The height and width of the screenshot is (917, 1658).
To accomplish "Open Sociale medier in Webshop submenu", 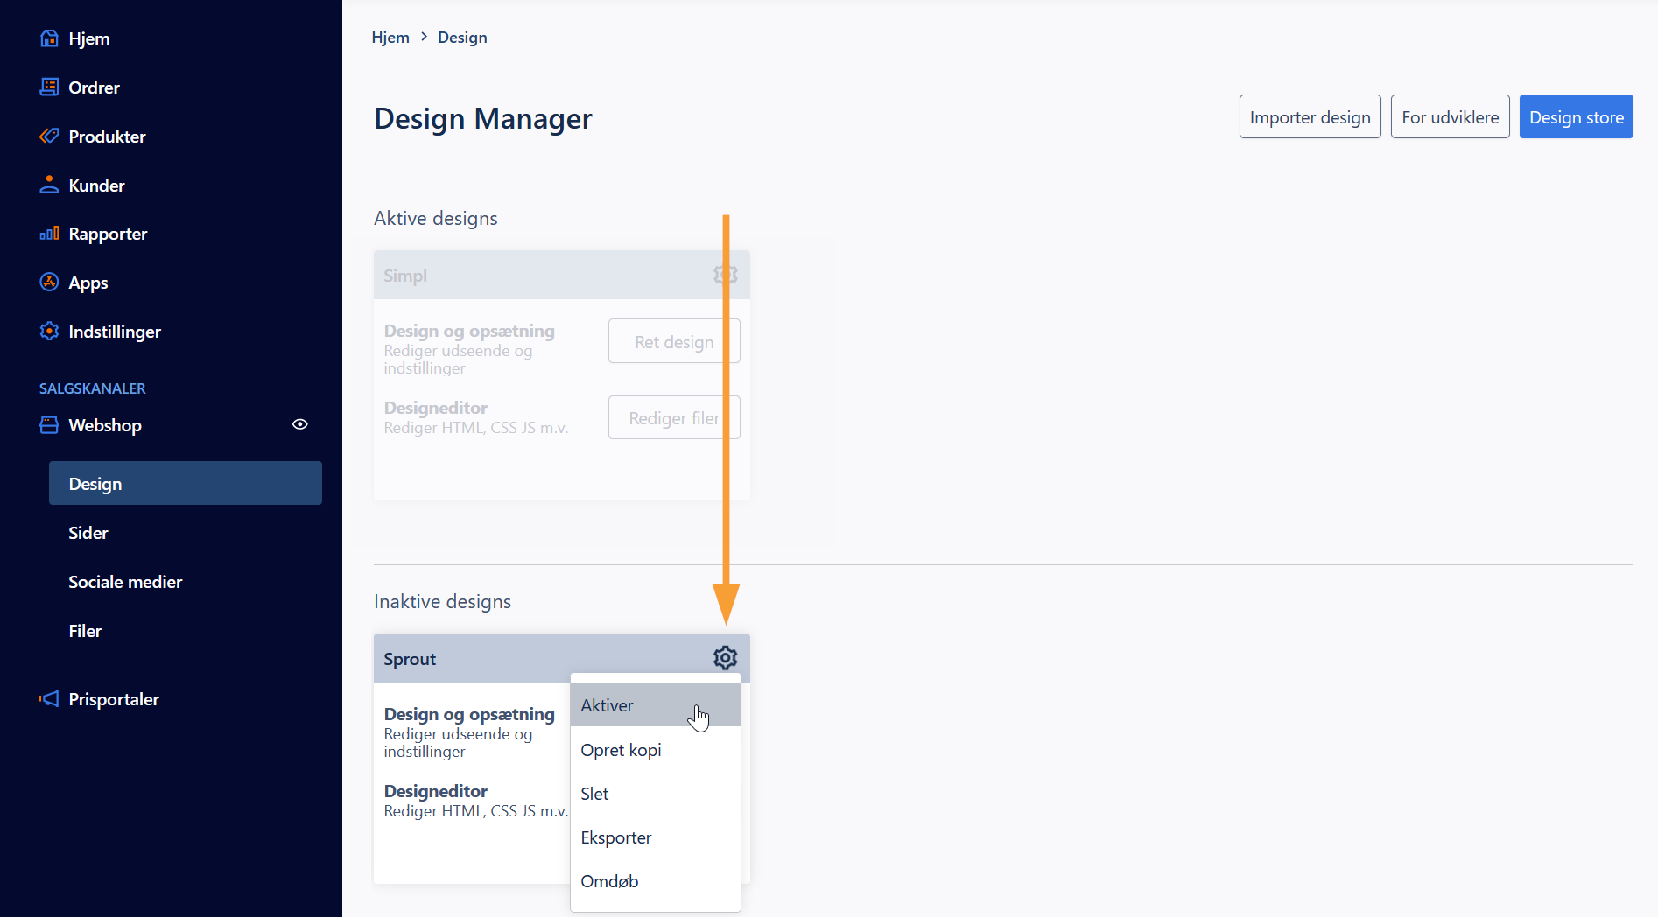I will tap(125, 582).
